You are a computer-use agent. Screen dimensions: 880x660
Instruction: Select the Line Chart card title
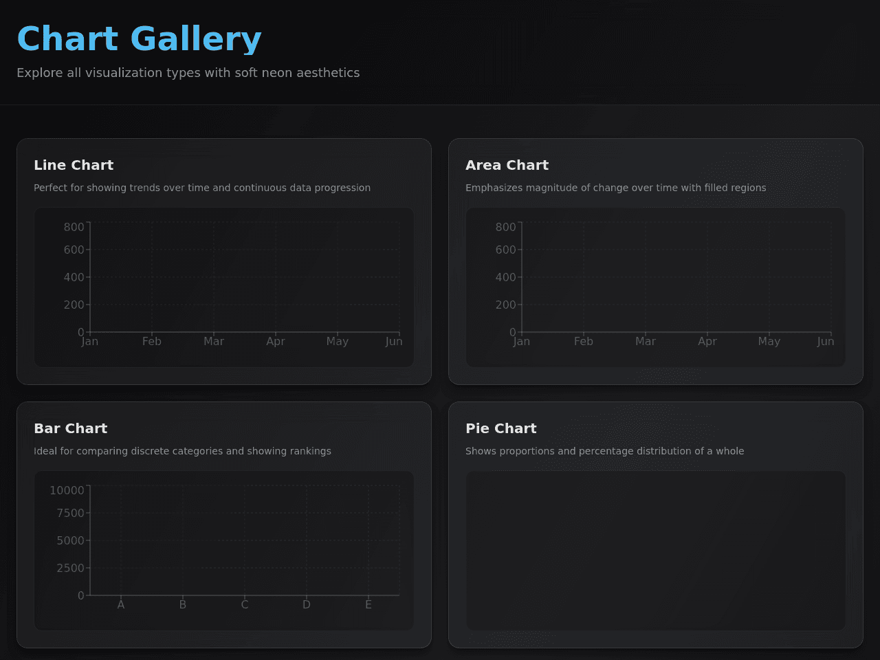pyautogui.click(x=74, y=165)
